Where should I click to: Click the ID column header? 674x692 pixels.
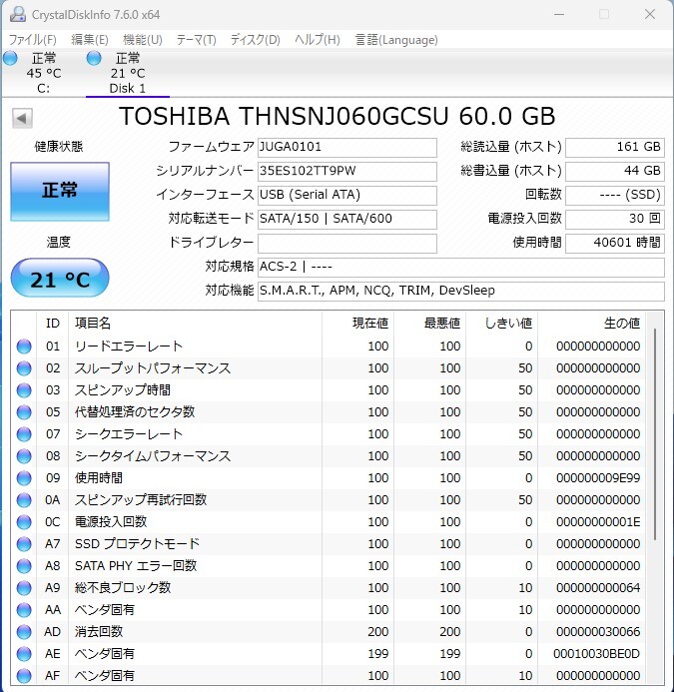53,324
